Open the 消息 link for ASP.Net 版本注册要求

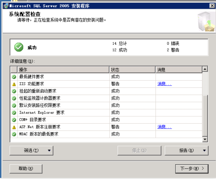click(164, 127)
